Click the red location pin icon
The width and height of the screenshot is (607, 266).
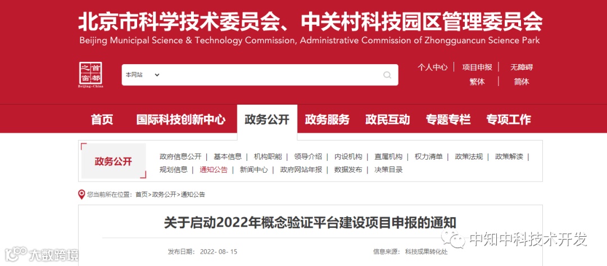(81, 195)
